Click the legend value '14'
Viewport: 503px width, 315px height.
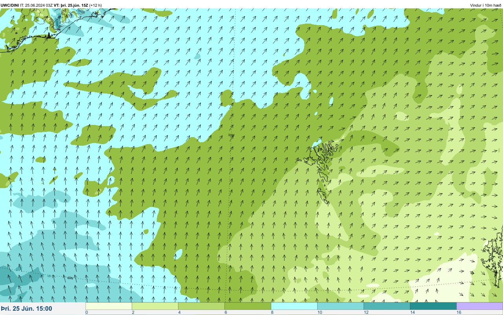[413, 312]
